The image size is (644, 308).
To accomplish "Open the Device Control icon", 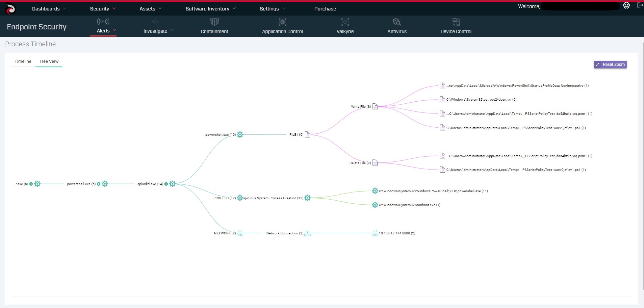I will point(456,22).
